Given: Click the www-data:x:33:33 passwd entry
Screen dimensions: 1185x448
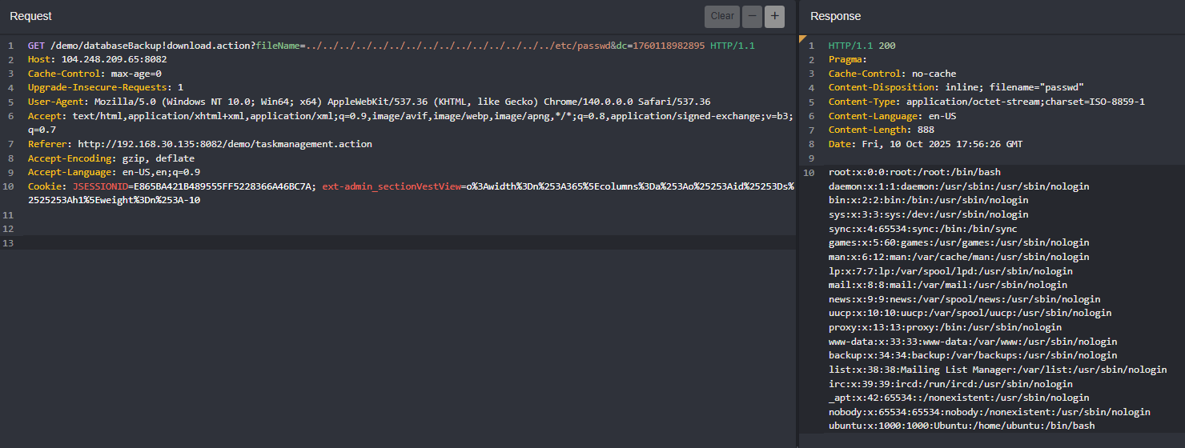Looking at the screenshot, I should (972, 342).
